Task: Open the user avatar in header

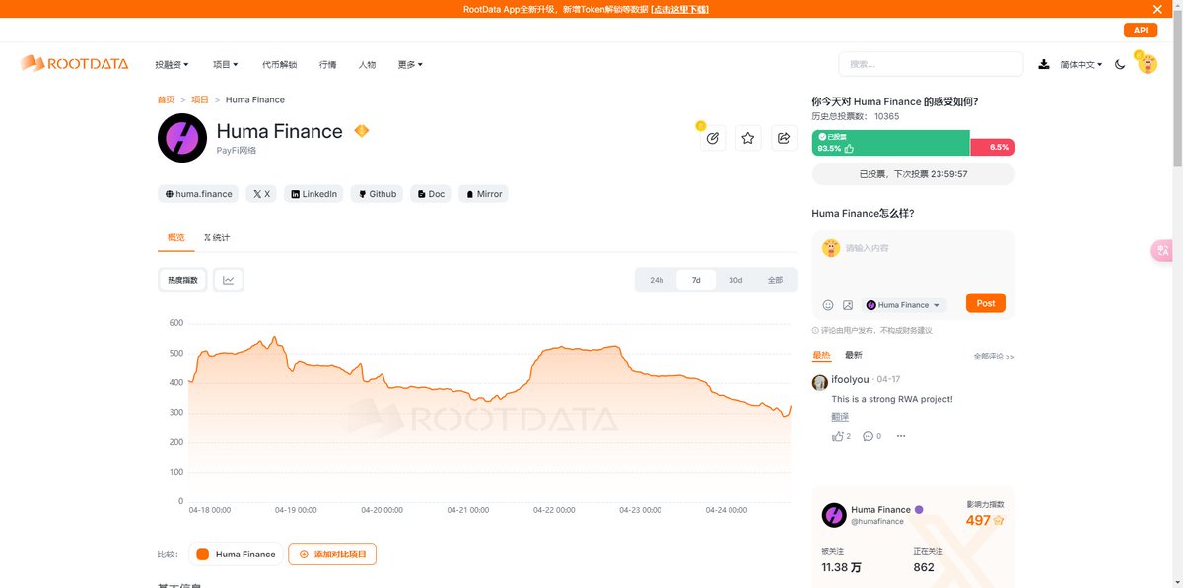Action: [1147, 64]
